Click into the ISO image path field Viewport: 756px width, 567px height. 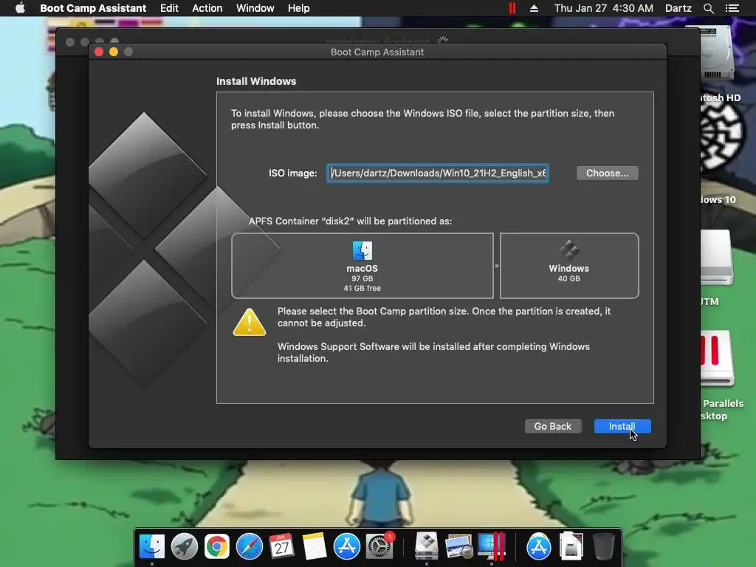(438, 173)
